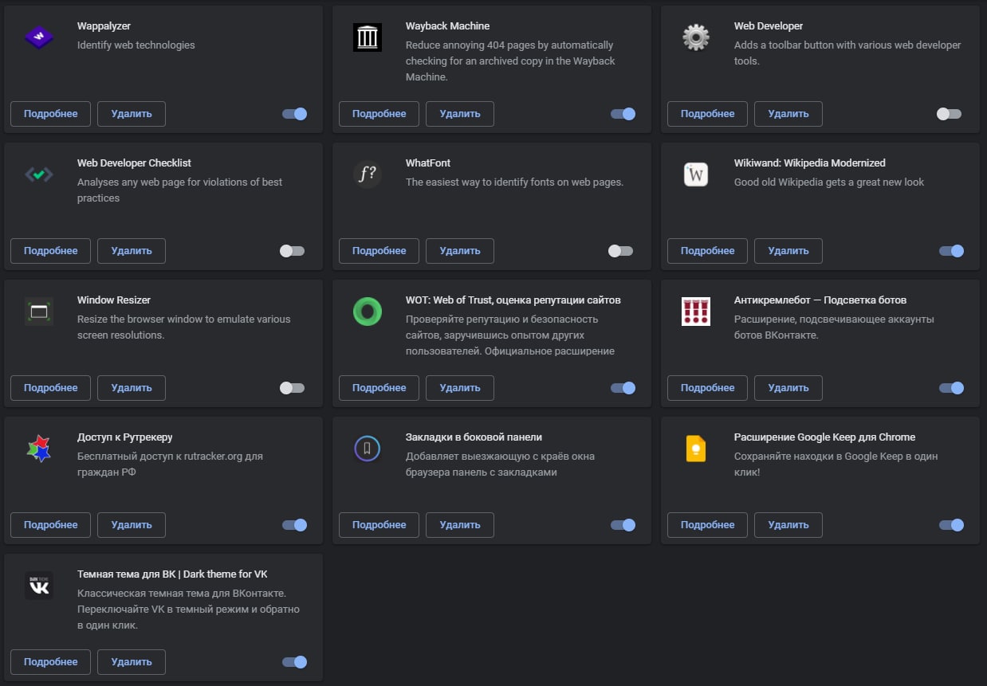
Task: Open Подробнее for Web Developer
Action: (x=708, y=114)
